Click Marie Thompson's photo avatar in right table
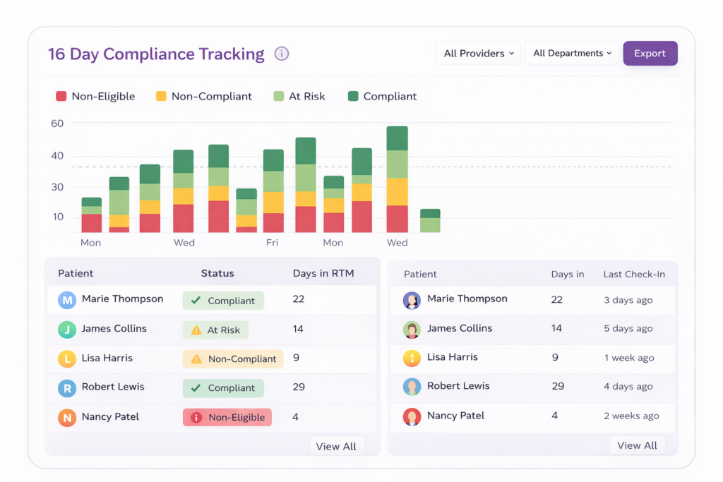Viewport: 723px width, 482px height. (x=412, y=300)
